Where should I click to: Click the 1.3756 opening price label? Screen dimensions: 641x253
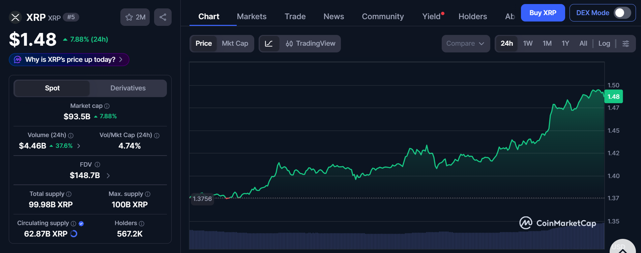pos(202,199)
